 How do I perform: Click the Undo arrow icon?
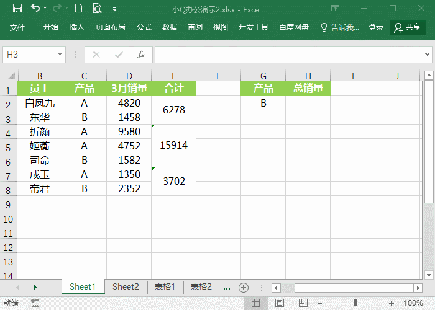pyautogui.click(x=35, y=8)
